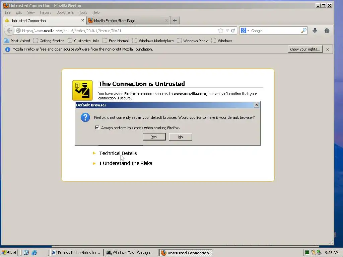Go to the Home page icon
This screenshot has height=257, width=343.
click(x=327, y=30)
